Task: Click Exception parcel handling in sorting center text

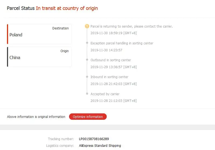Action: click(122, 43)
